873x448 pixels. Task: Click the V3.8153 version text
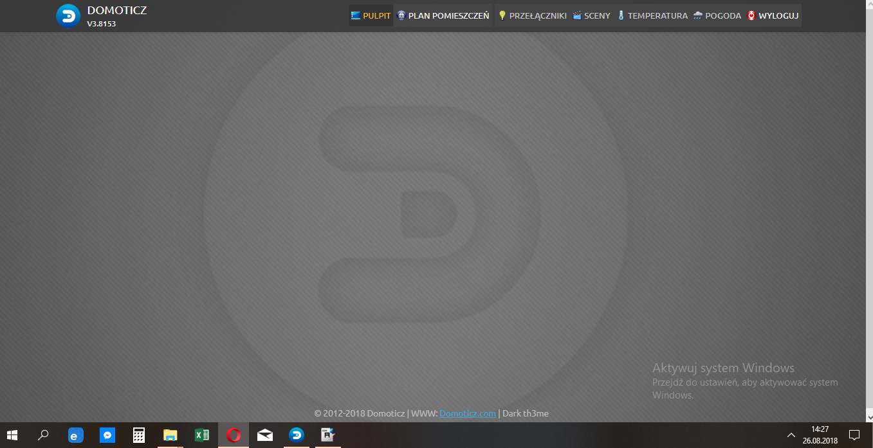102,24
